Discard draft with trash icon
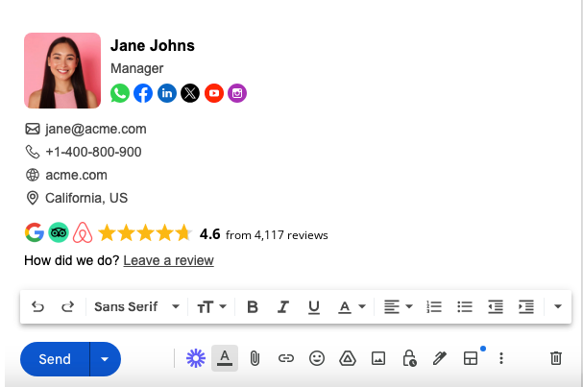This screenshot has height=387, width=583. [556, 358]
